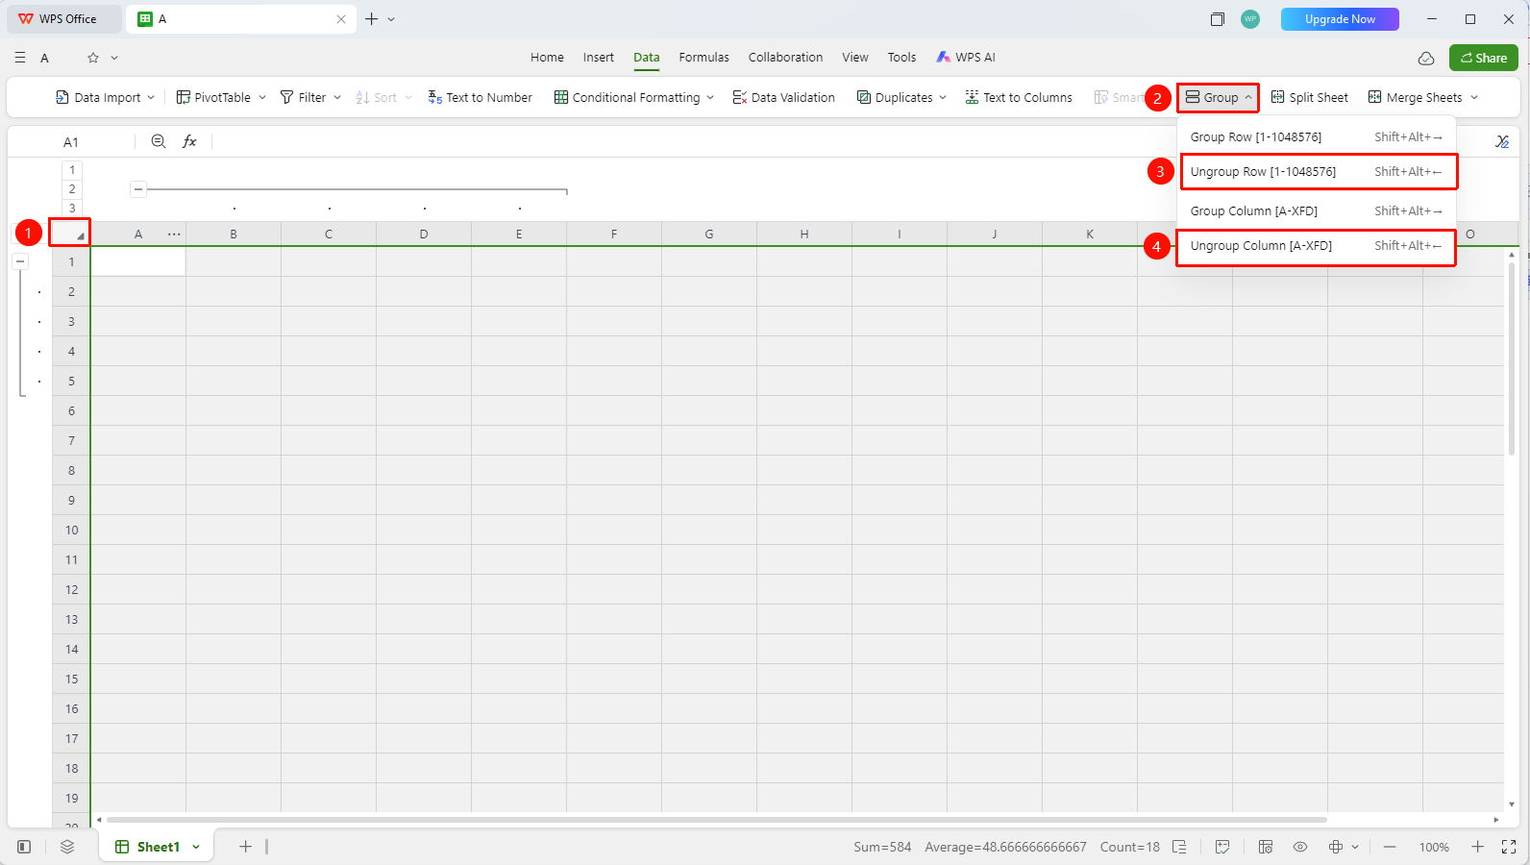Click the sheet layers icon in status bar
The height and width of the screenshot is (865, 1530).
click(x=67, y=847)
